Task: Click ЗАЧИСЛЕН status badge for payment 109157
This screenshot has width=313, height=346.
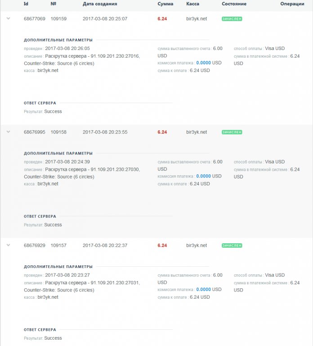Action: coord(232,246)
